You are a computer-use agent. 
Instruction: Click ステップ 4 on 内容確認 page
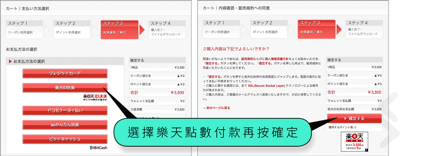tap(364, 30)
